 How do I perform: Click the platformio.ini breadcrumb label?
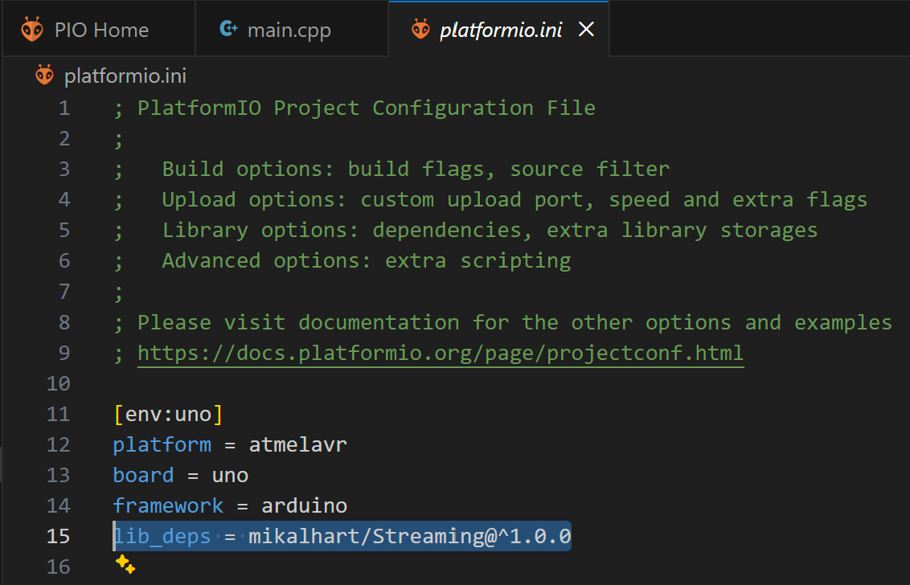pos(125,76)
